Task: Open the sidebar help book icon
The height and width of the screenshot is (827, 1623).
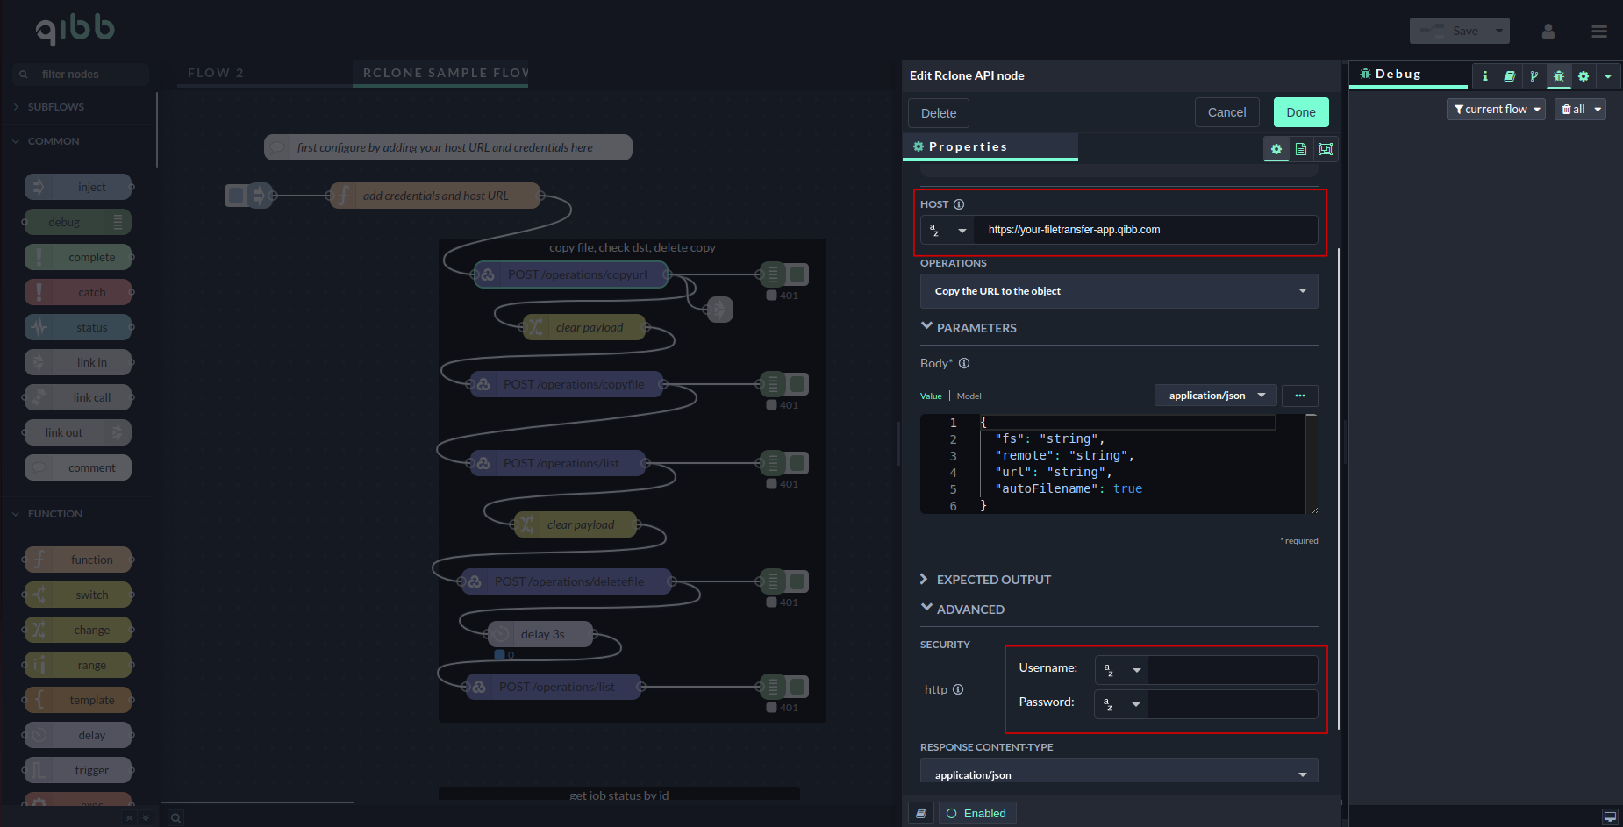Action: tap(1509, 76)
